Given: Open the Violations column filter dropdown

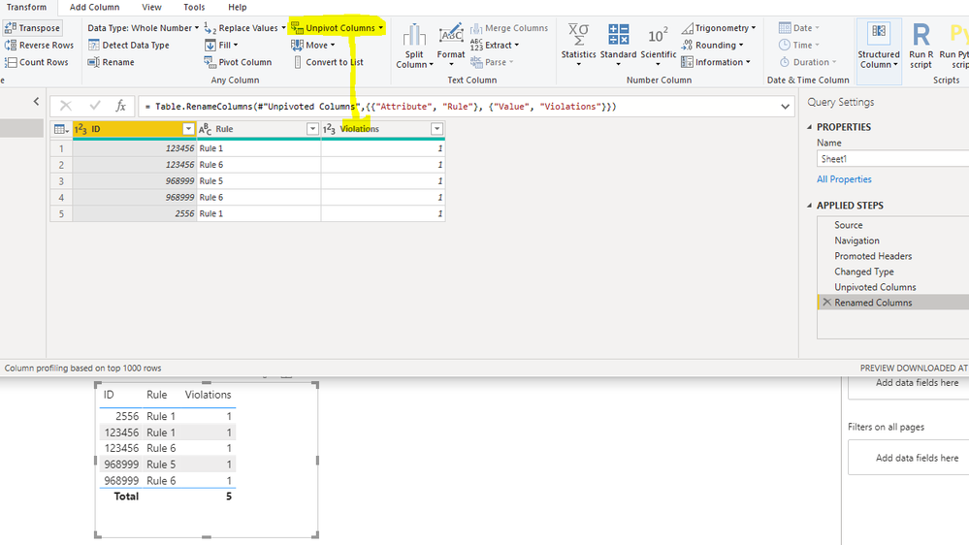Looking at the screenshot, I should [x=436, y=129].
